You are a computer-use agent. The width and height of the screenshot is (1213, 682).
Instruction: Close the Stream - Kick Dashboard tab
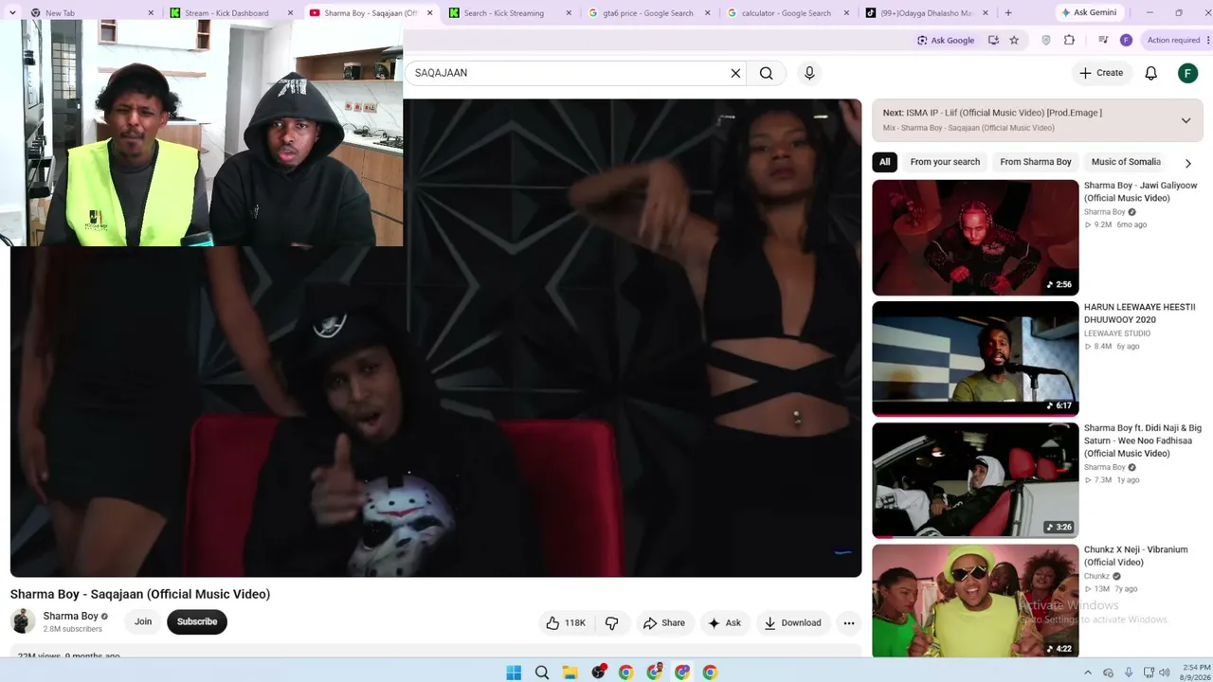(x=290, y=13)
